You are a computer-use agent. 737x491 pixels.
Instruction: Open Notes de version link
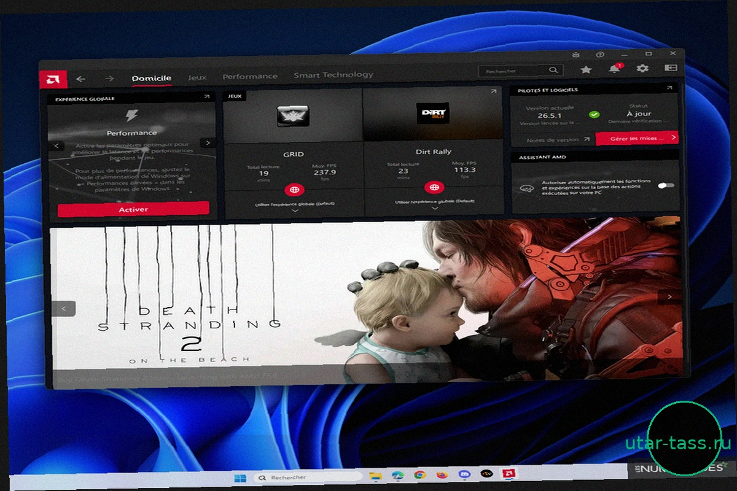[x=558, y=140]
